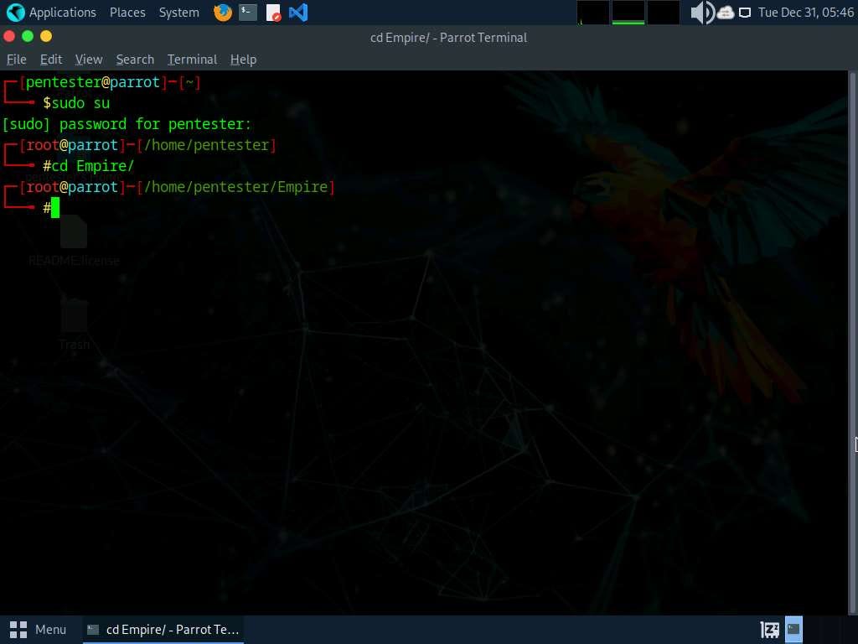This screenshot has height=644, width=858.
Task: Open the Menu grid icon in taskbar
Action: [x=18, y=630]
